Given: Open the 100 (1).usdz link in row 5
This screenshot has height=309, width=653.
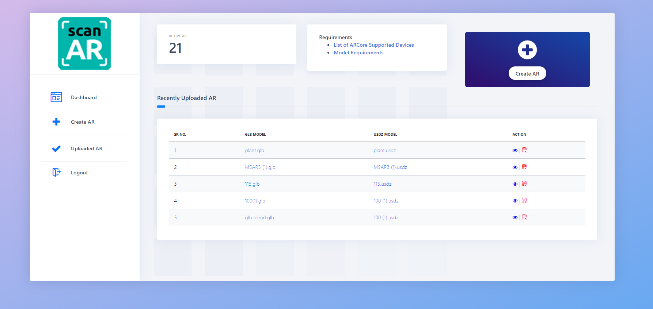Looking at the screenshot, I should coord(386,217).
